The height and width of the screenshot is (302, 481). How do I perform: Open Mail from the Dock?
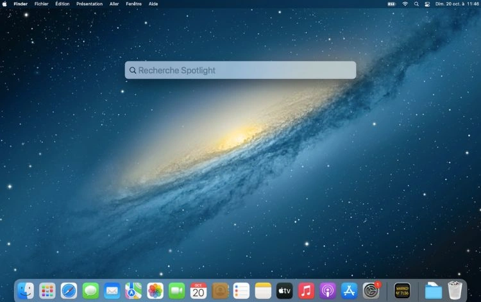[112, 290]
